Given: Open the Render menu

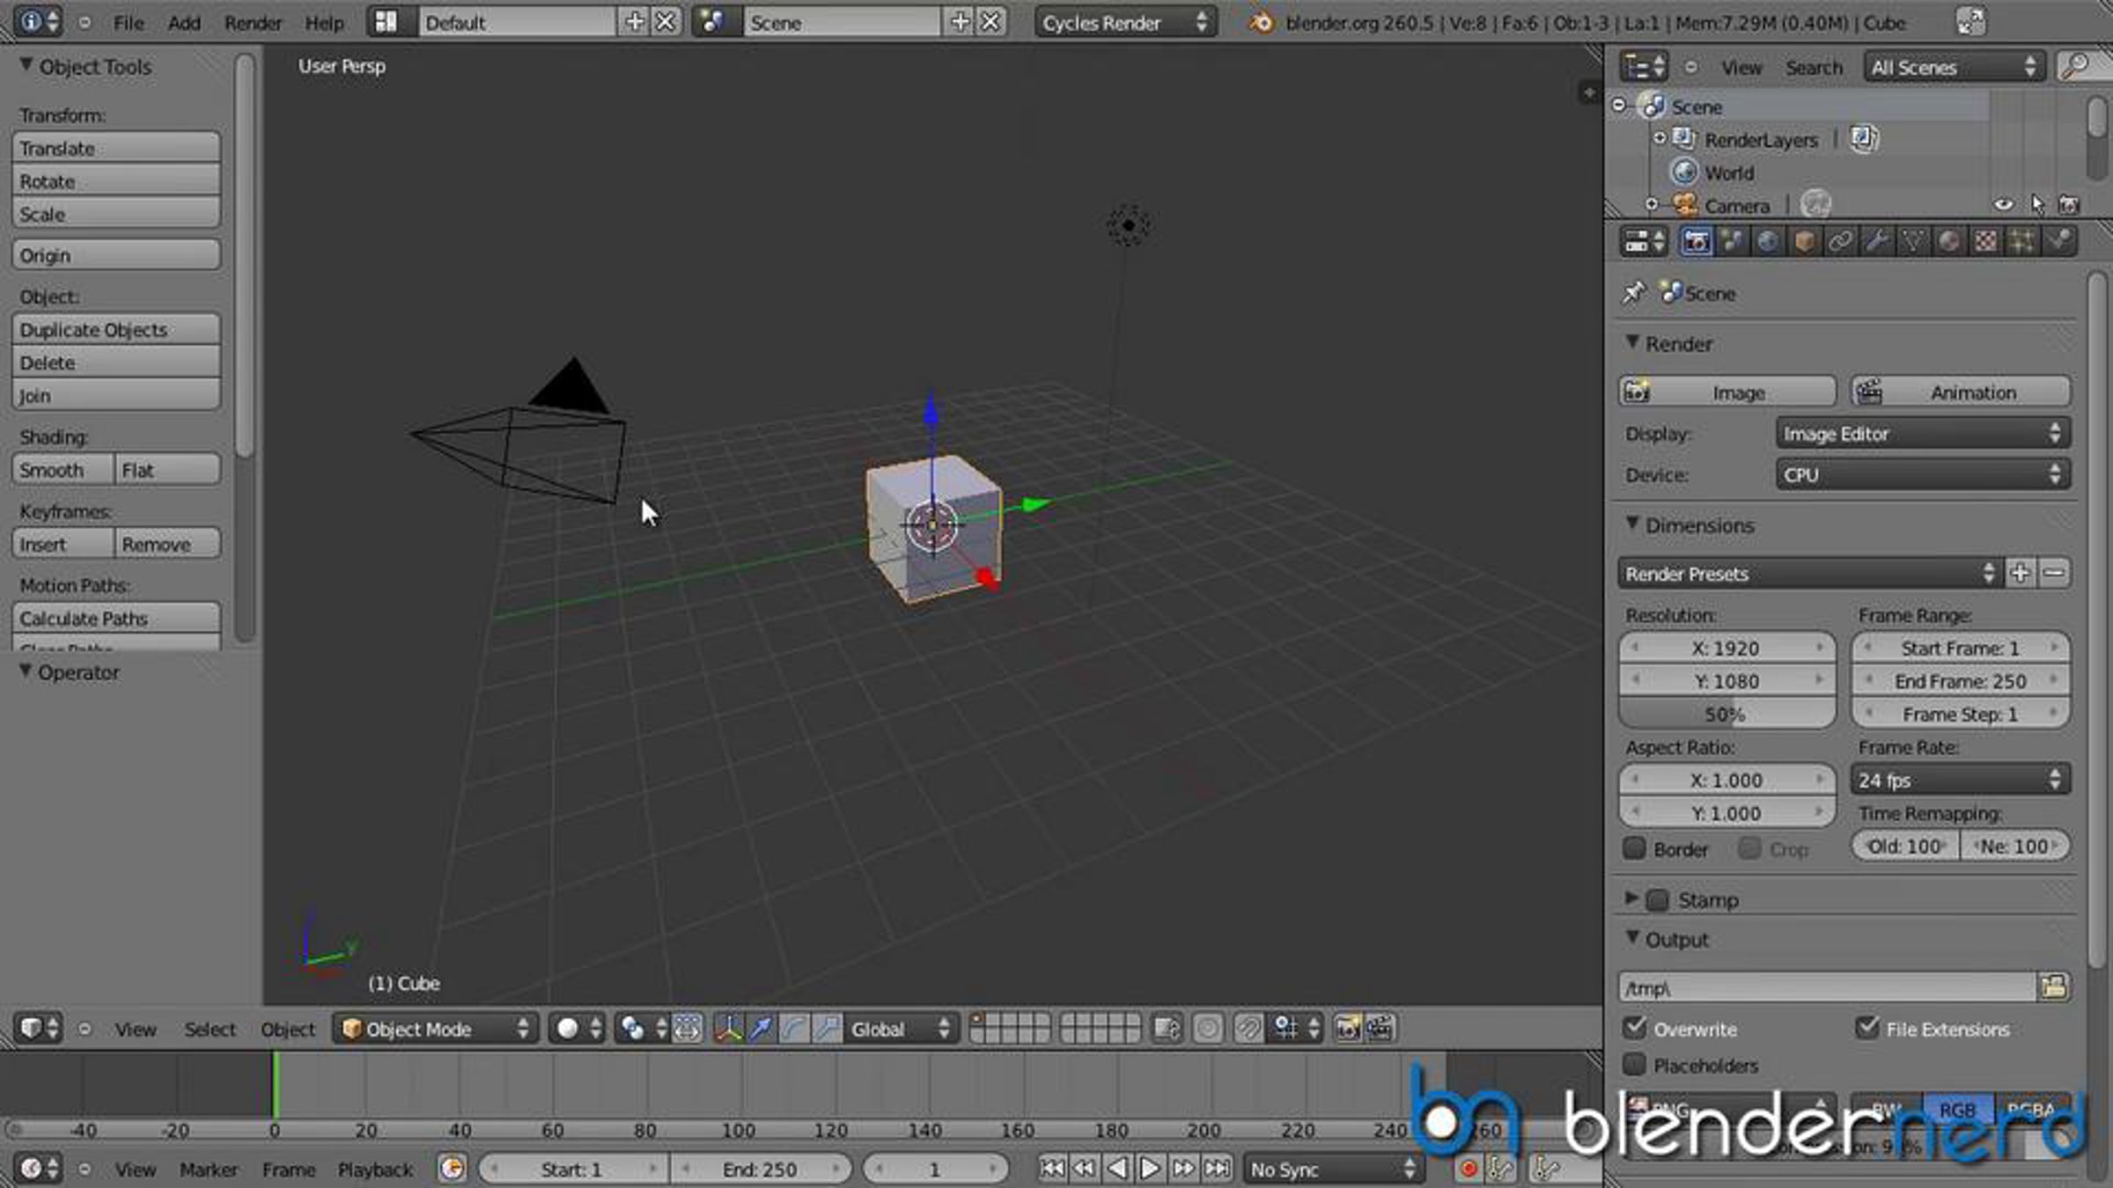Looking at the screenshot, I should click(x=253, y=23).
